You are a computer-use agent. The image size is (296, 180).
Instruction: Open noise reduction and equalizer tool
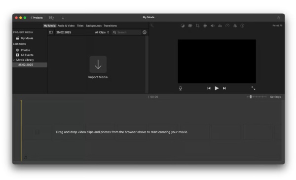[220, 26]
